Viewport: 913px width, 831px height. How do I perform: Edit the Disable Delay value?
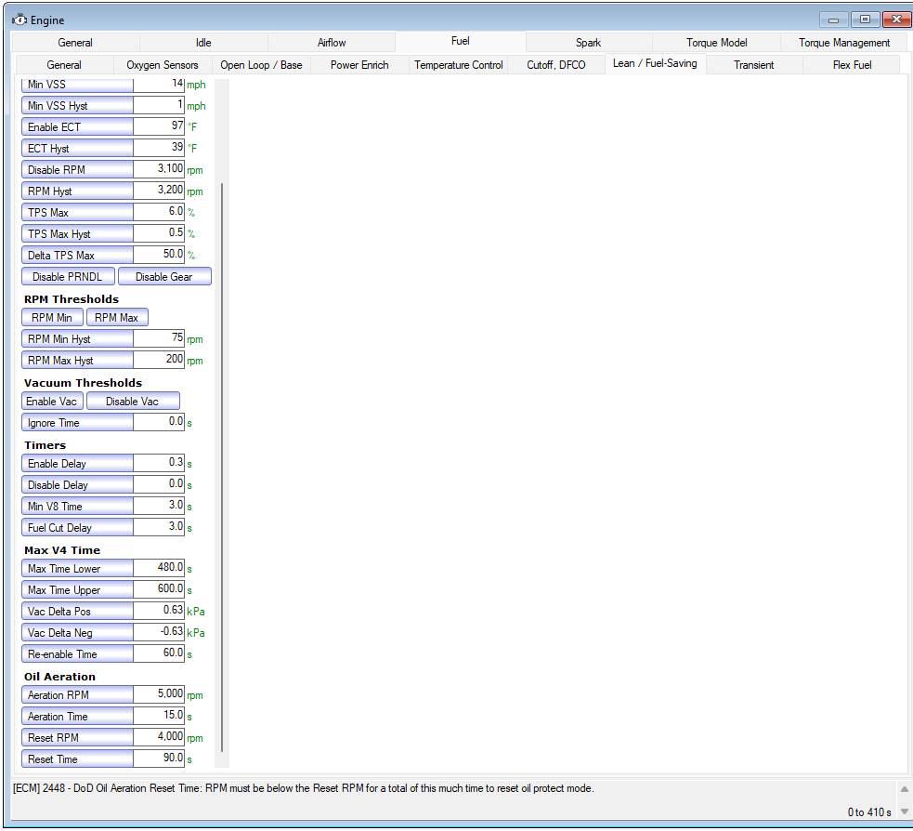tap(159, 485)
